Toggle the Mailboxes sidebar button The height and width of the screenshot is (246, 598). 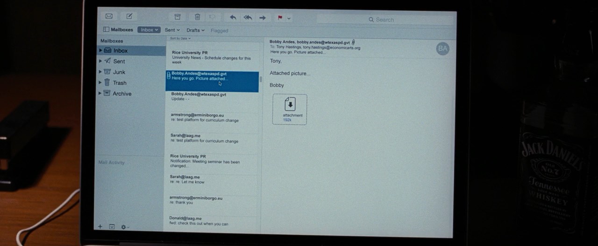click(x=118, y=29)
